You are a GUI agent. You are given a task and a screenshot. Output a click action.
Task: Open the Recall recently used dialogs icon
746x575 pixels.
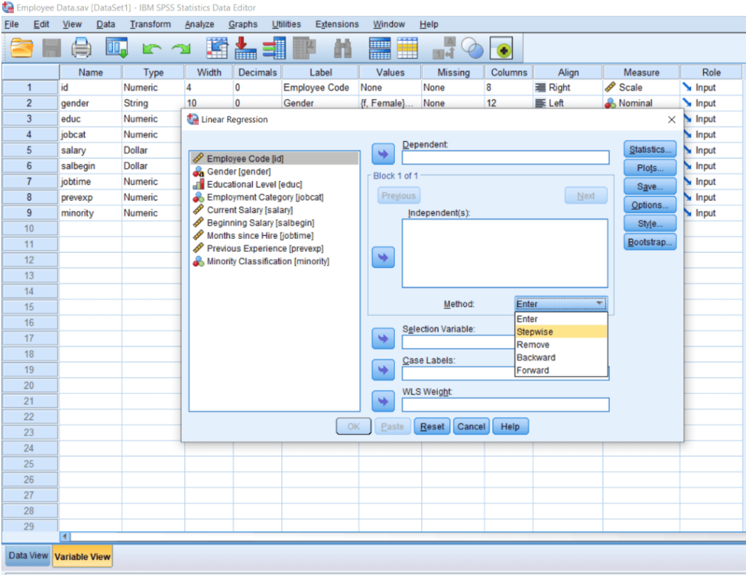[116, 48]
